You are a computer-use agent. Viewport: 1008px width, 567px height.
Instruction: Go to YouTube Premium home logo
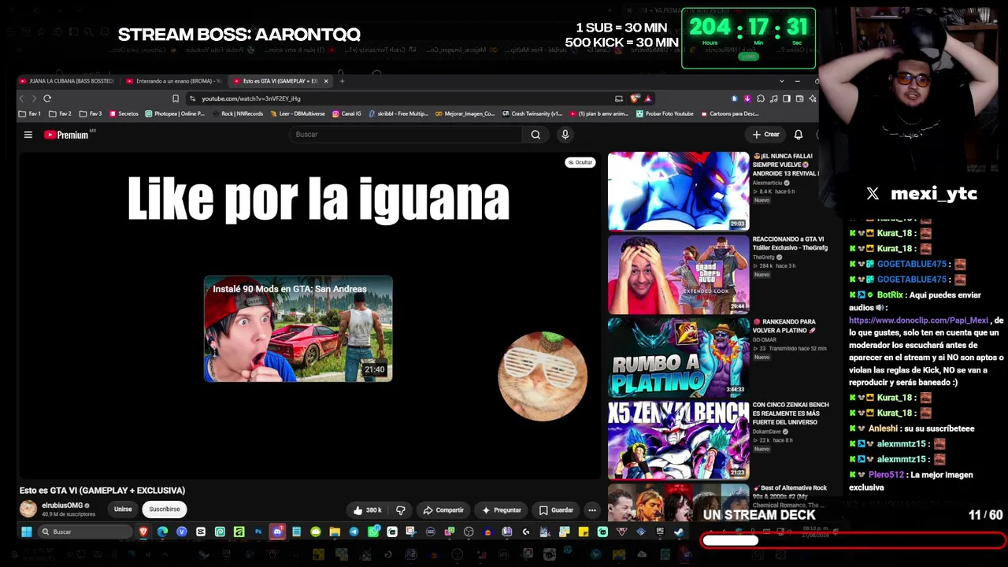point(69,135)
